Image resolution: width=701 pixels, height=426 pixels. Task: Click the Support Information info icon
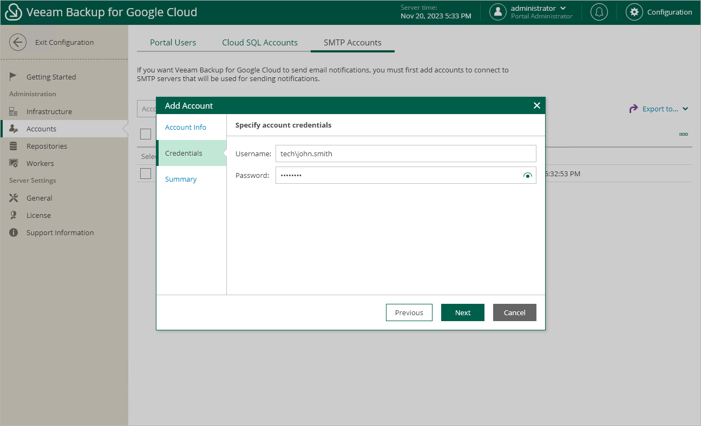14,232
